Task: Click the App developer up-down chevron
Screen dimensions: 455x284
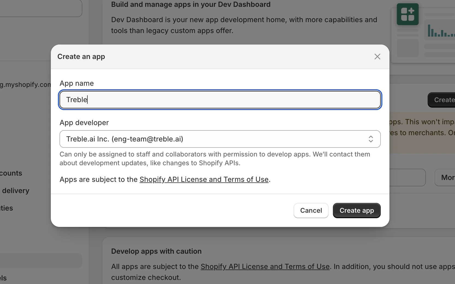Action: (371, 139)
